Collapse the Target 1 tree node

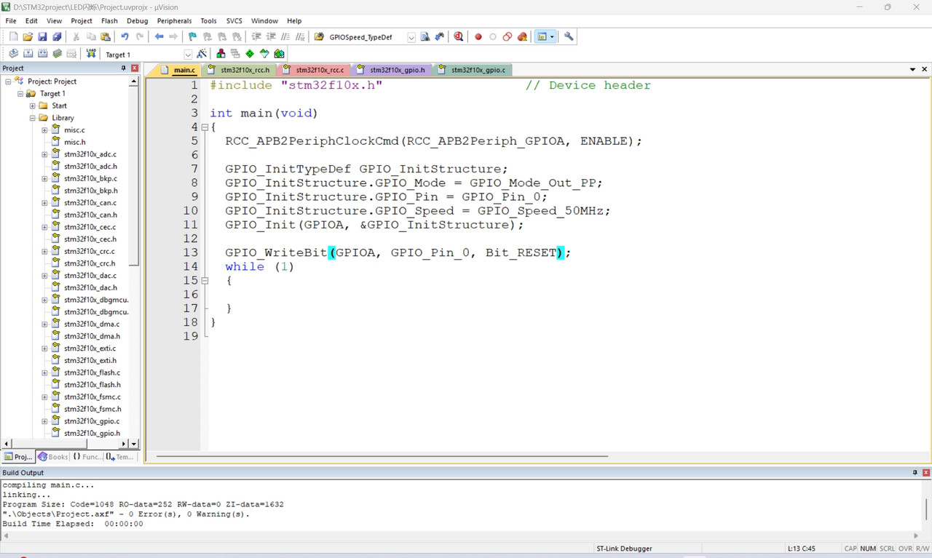point(20,94)
